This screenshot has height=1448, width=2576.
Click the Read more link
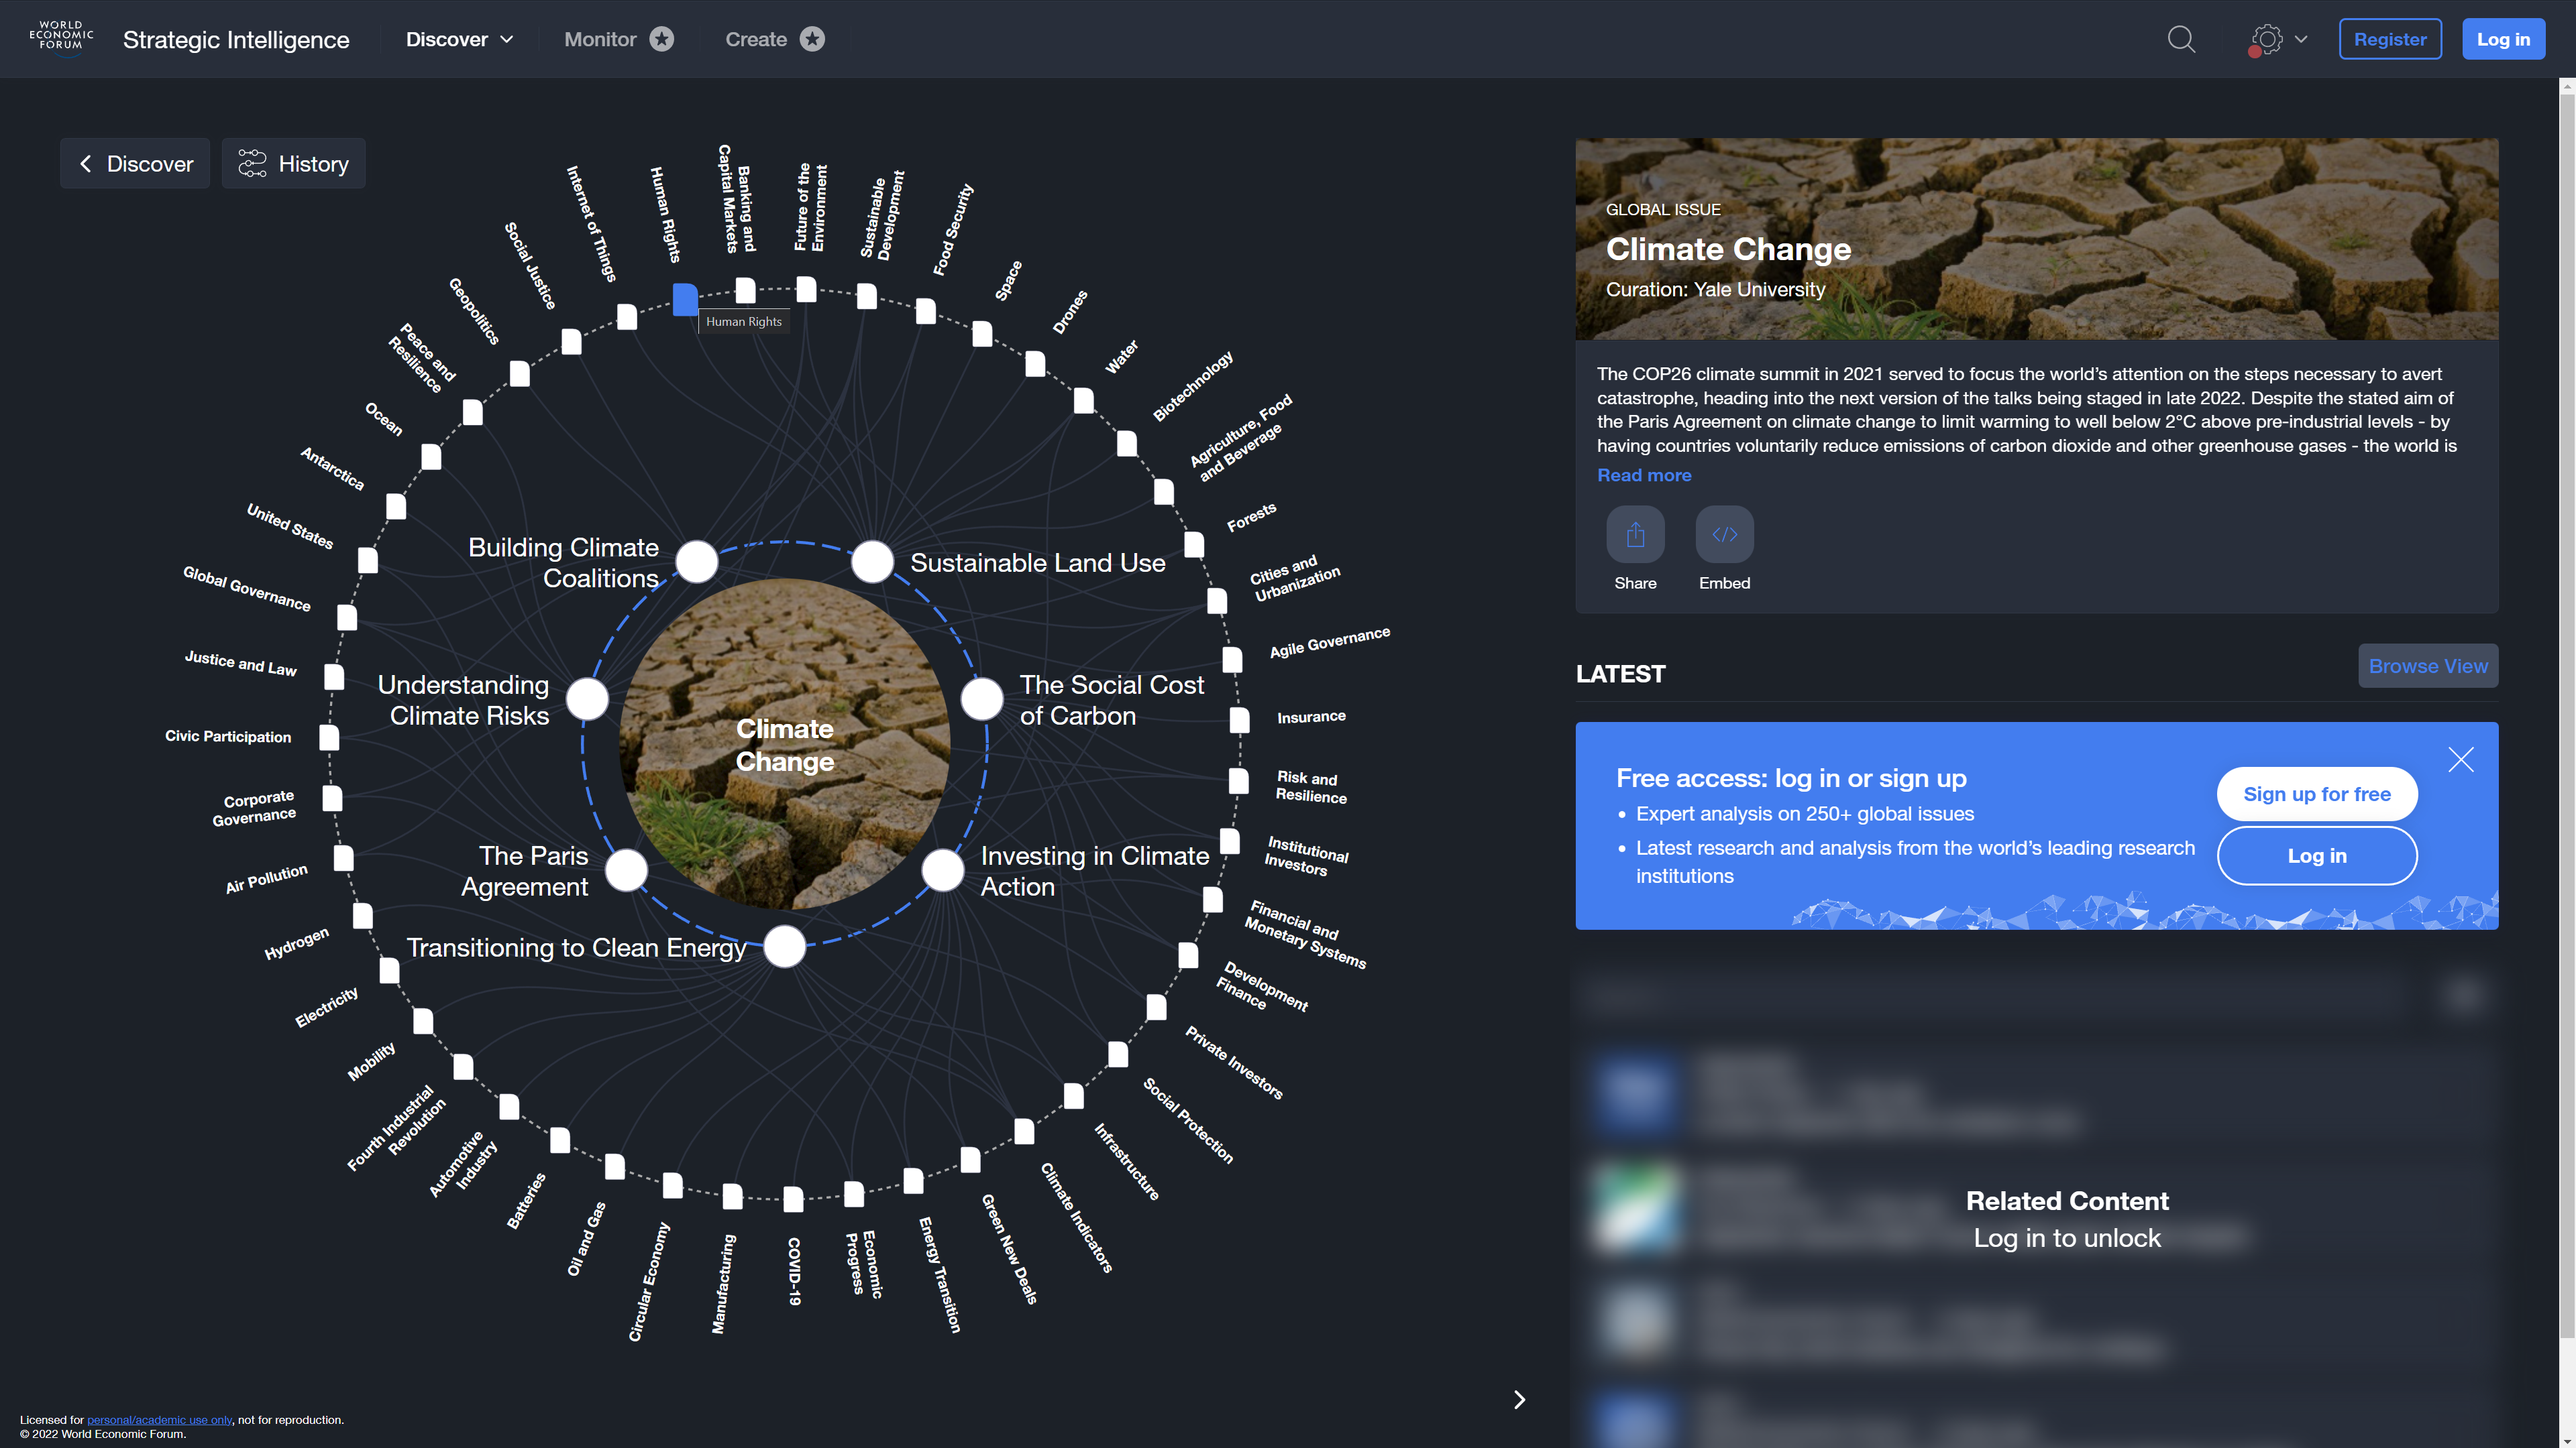point(1644,475)
